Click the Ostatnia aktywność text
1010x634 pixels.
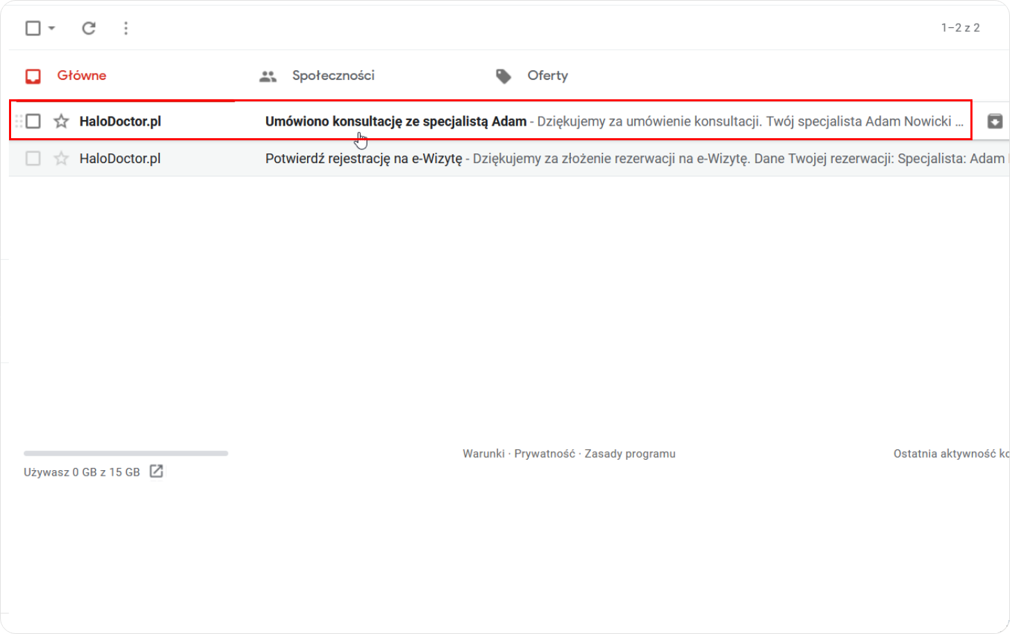951,453
